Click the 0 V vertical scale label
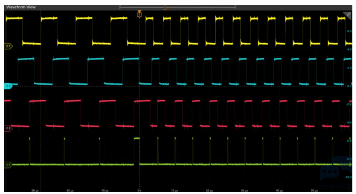The width and height of the screenshot is (356, 194). click(348, 86)
